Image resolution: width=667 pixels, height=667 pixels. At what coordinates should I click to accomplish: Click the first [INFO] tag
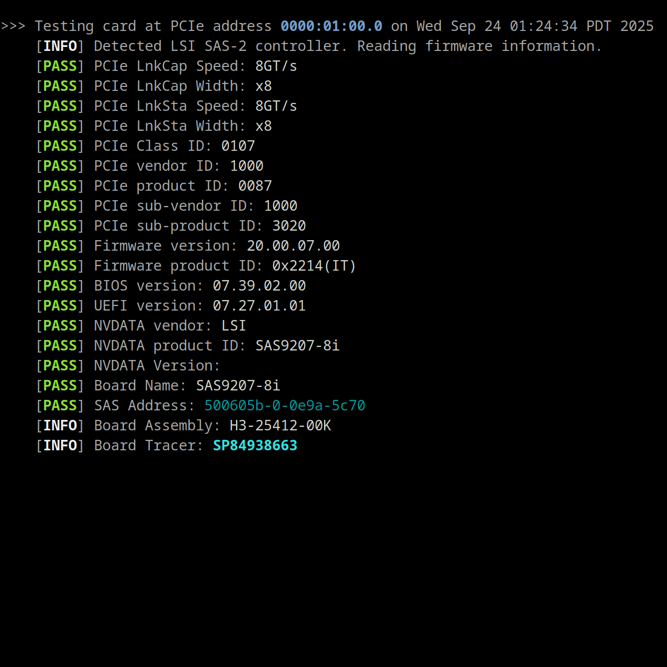coord(60,46)
